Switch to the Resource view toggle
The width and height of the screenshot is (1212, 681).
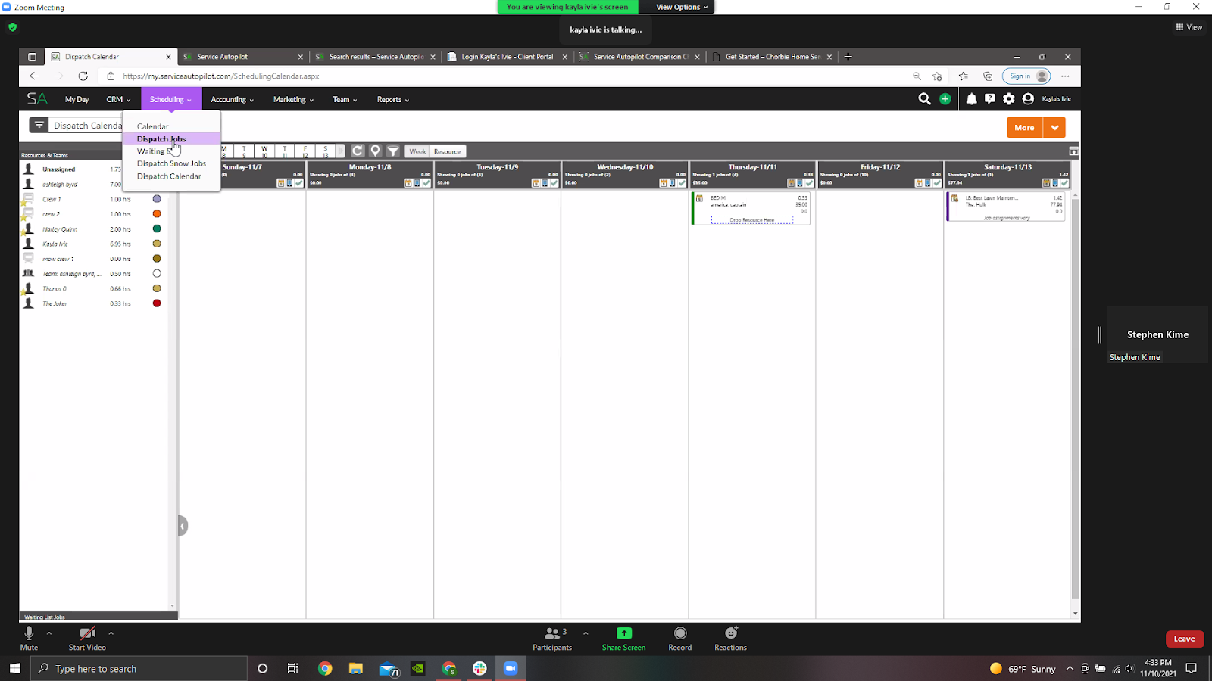[x=447, y=151]
